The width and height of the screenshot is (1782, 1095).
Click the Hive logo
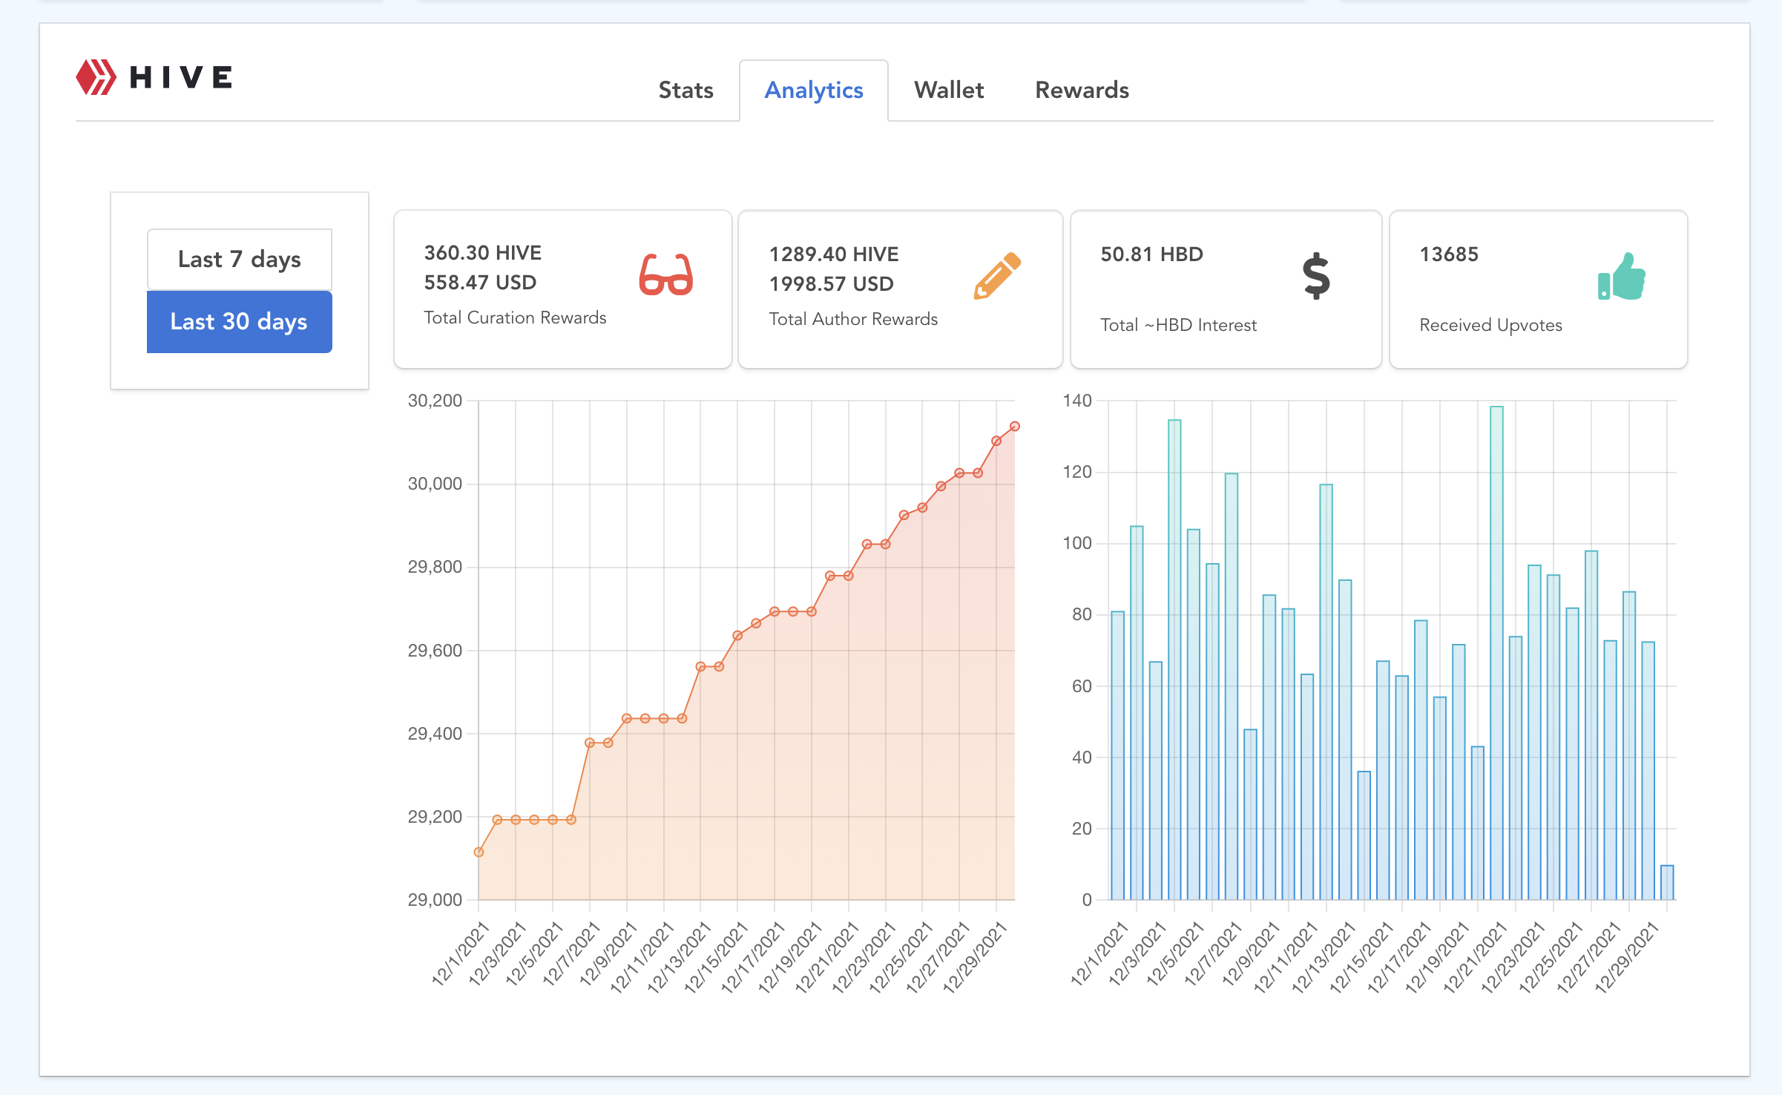pyautogui.click(x=154, y=77)
